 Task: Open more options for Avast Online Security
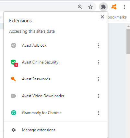(99, 62)
